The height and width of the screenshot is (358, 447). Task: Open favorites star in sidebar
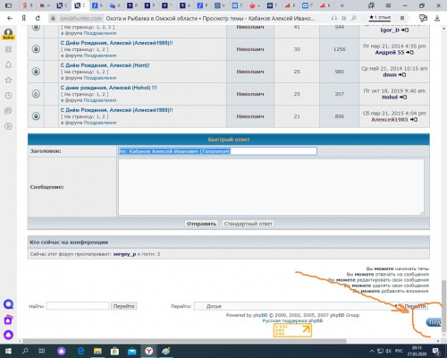pos(8,80)
